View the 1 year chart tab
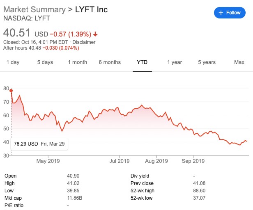253x210 pixels. (x=175, y=62)
